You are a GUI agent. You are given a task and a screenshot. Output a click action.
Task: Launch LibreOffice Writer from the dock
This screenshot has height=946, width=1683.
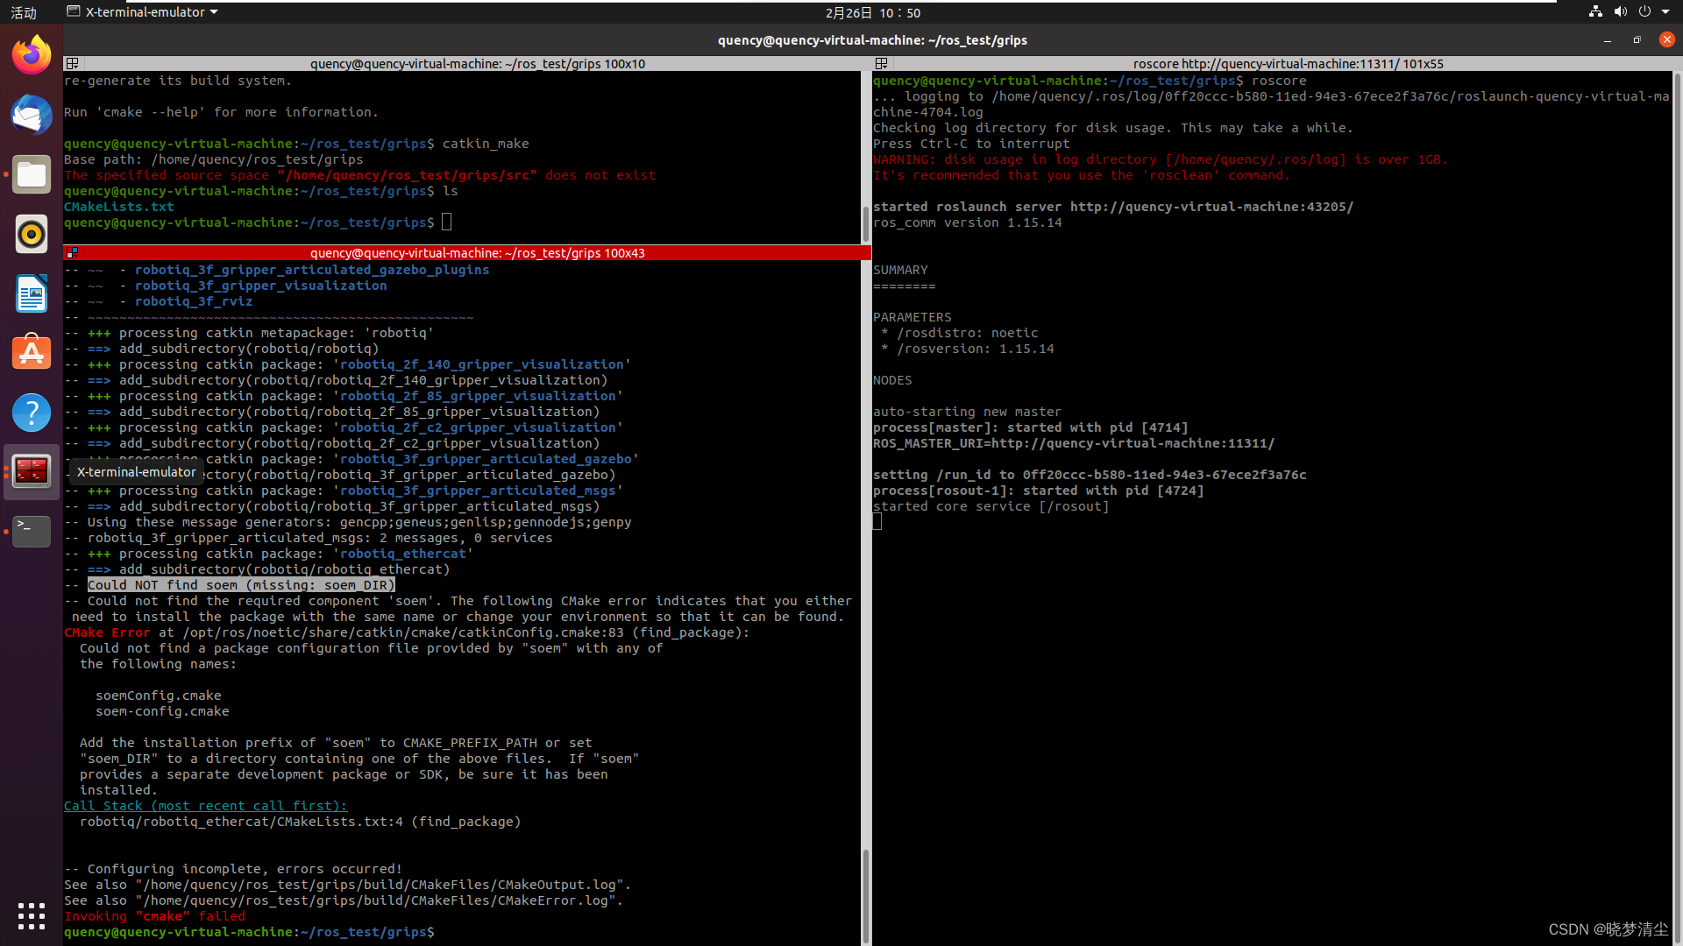click(32, 293)
